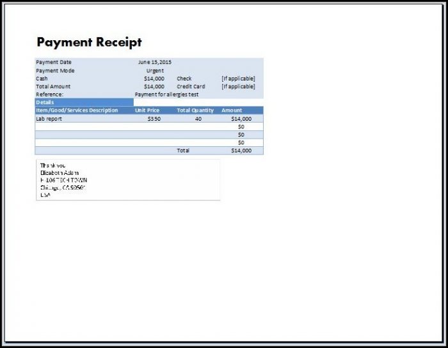This screenshot has width=448, height=348.
Task: Click the quantity value 40
Action: pyautogui.click(x=198, y=119)
